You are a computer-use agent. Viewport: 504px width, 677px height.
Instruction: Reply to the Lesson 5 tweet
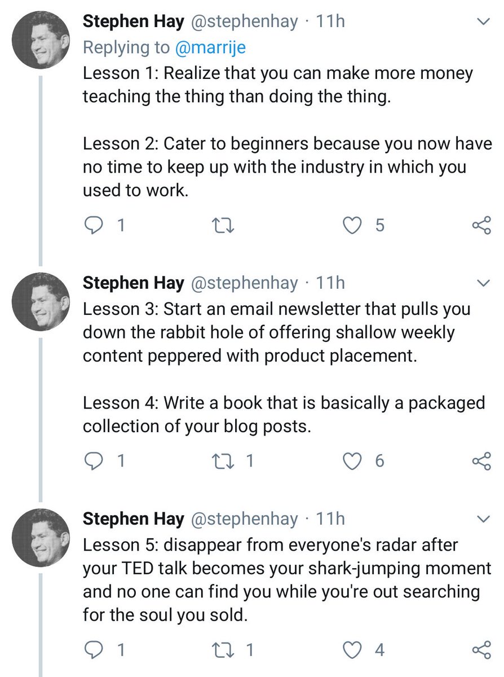(92, 649)
